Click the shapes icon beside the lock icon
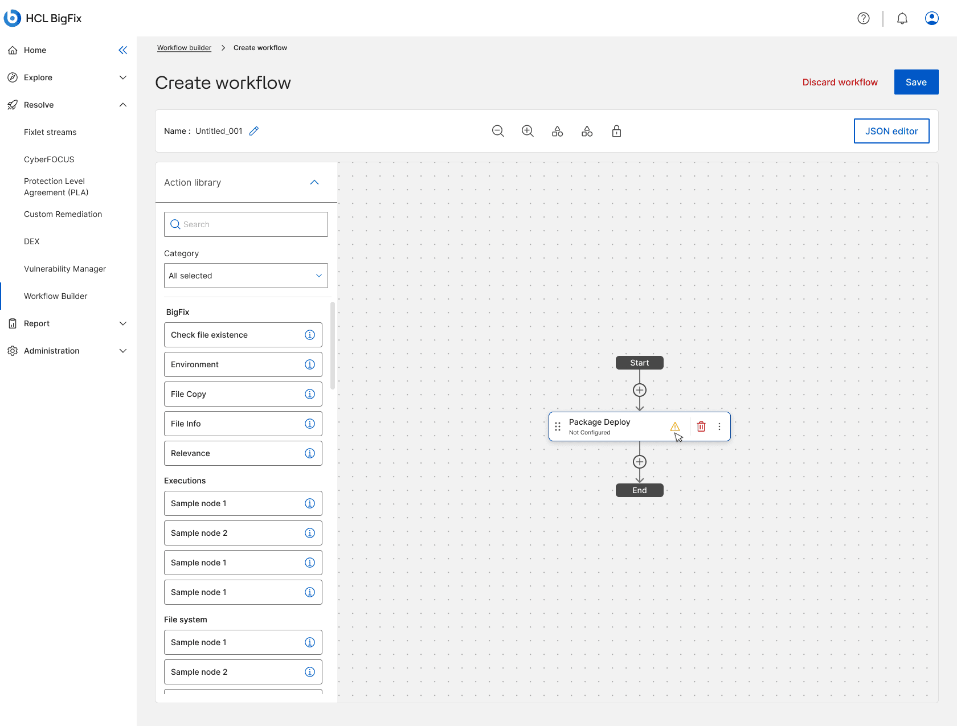Viewport: 957px width, 726px height. (x=587, y=131)
